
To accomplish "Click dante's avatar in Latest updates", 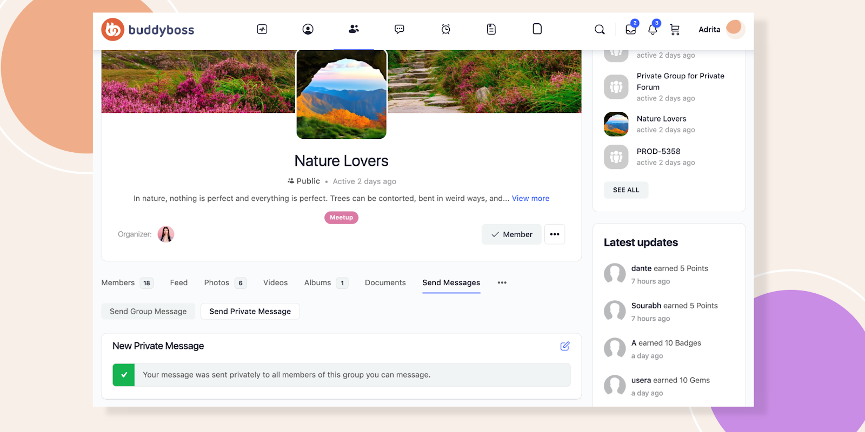I will click(x=615, y=274).
